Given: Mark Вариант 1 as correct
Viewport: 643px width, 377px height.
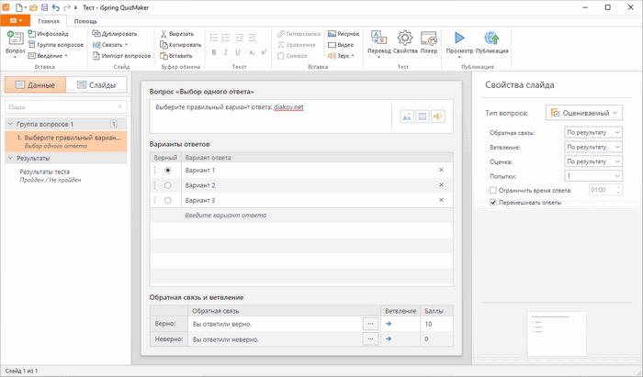Looking at the screenshot, I should [x=168, y=170].
